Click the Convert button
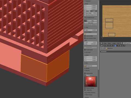 tap(94, 25)
